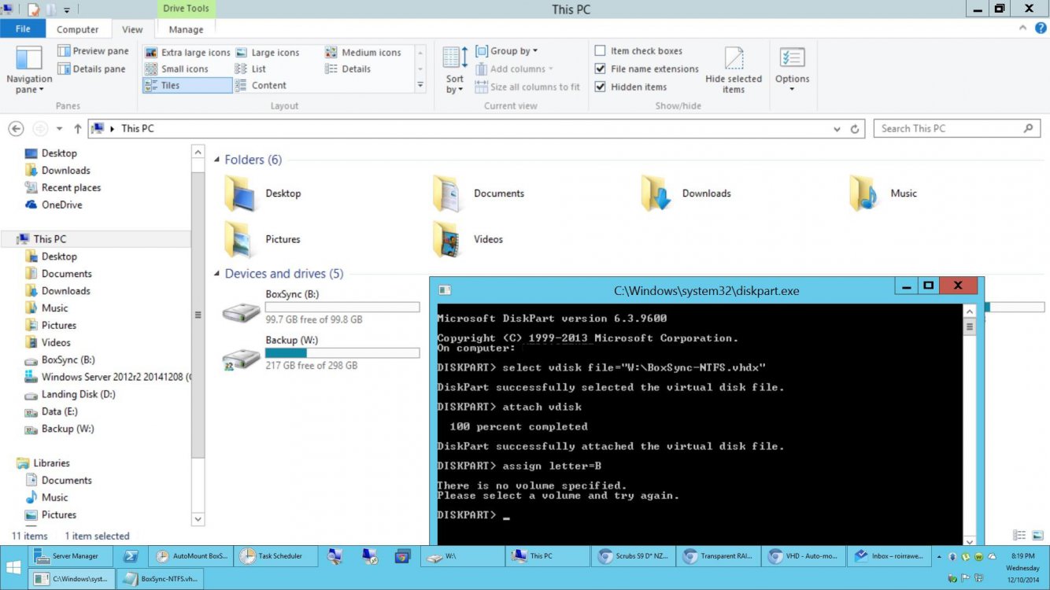1050x590 pixels.
Task: Open the Manage tab under Drive Tools
Action: 186,28
